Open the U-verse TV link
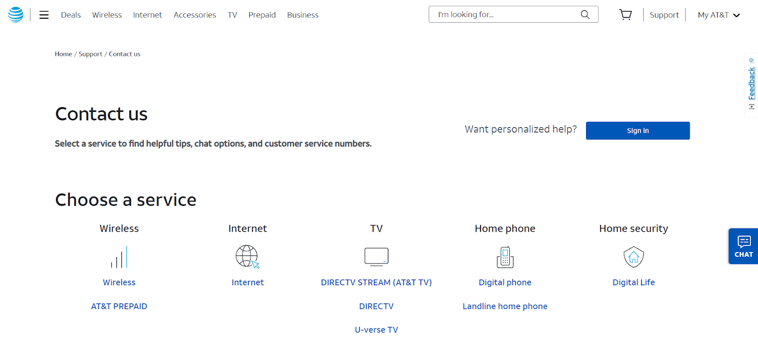 coord(377,330)
